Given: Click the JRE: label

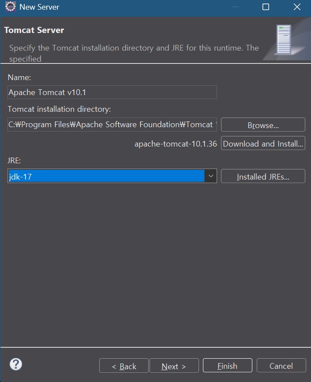Looking at the screenshot, I should point(14,161).
